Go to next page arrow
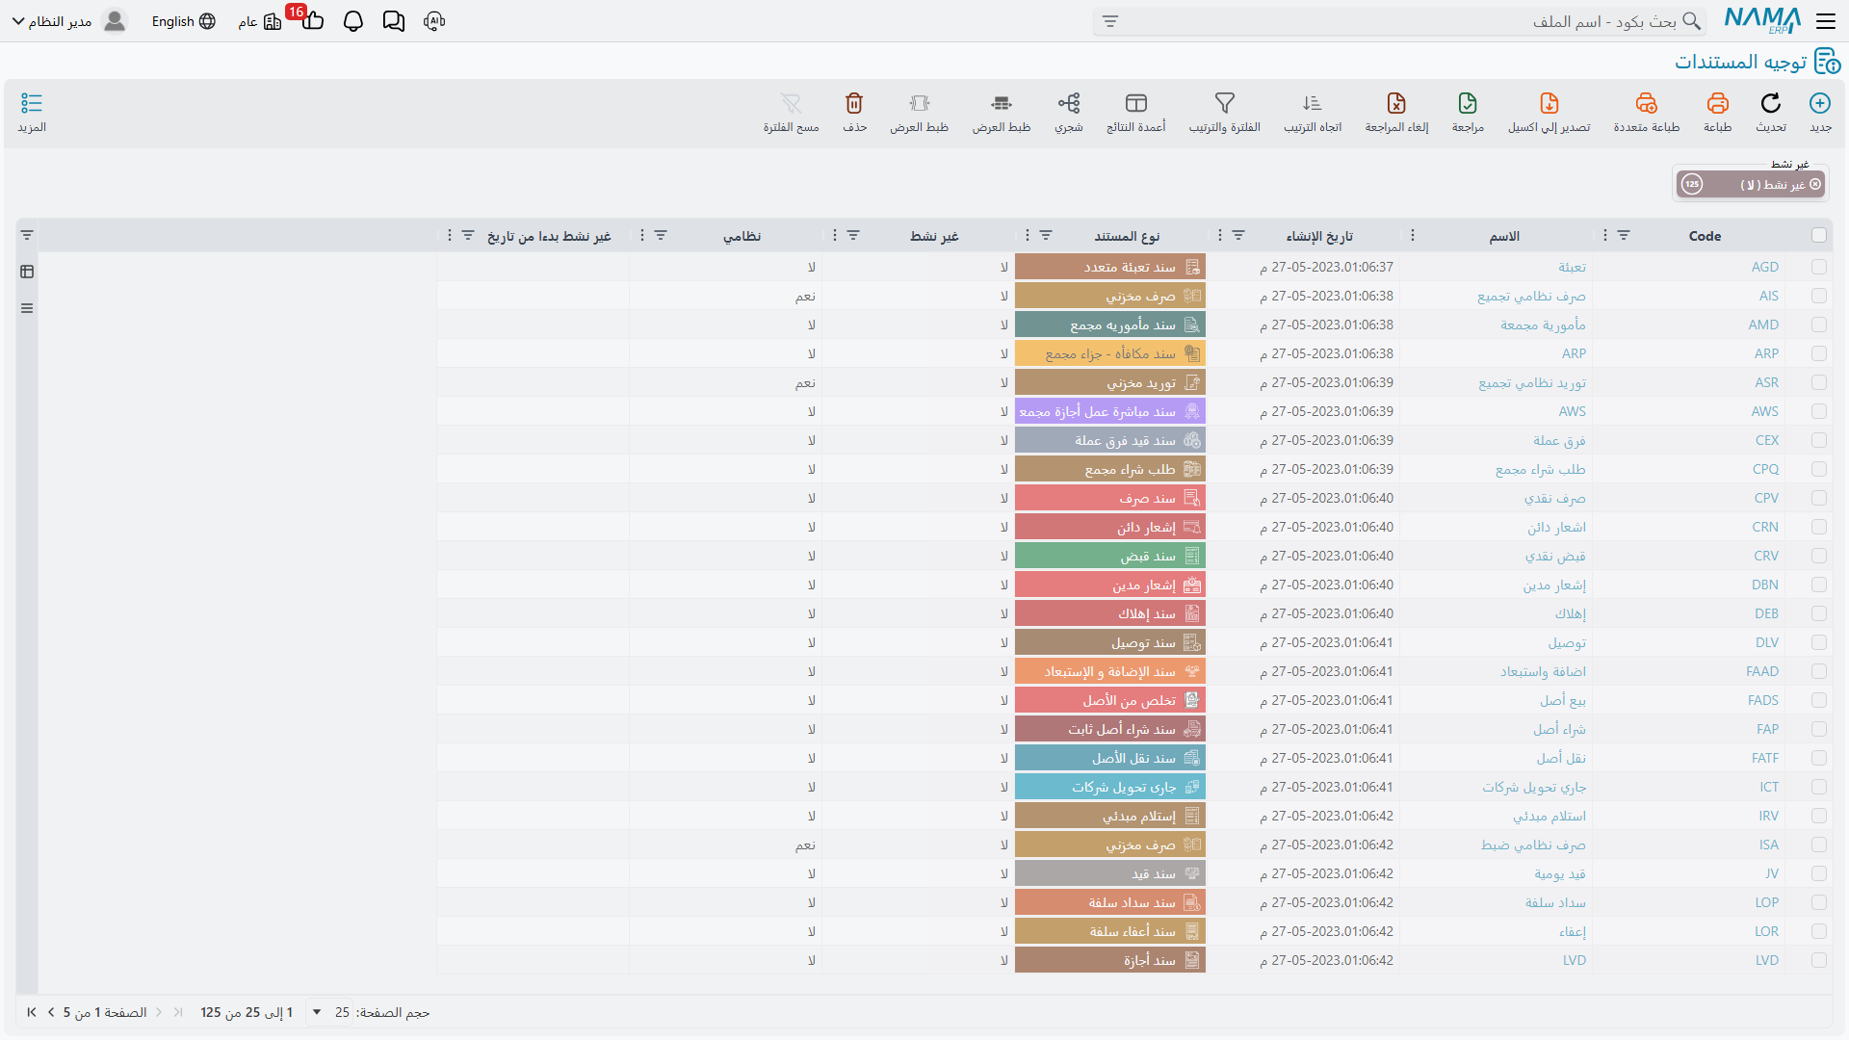The image size is (1849, 1040). coord(51,1013)
